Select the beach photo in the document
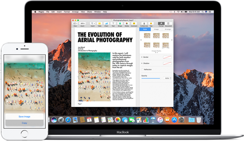246x141 pixels. (94, 77)
